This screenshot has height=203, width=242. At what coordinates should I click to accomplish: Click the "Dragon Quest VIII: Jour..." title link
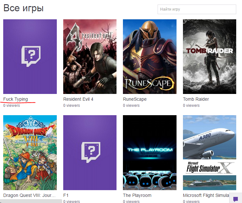29,195
